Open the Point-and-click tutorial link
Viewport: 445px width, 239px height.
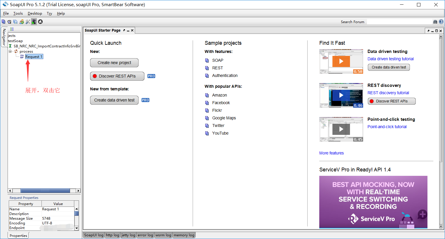click(387, 127)
